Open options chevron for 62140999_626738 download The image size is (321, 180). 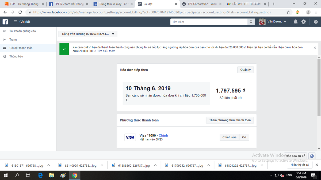(x=102, y=165)
